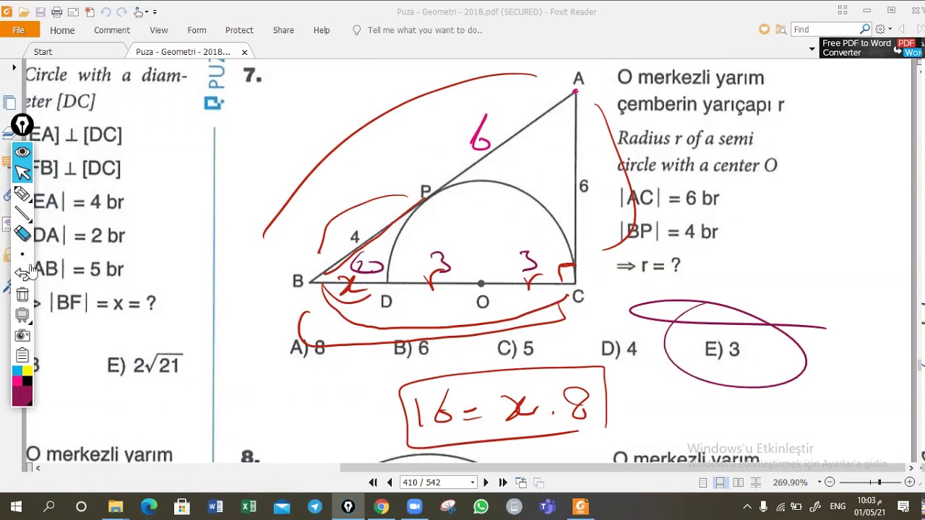
Task: Open the zoom percentage dropdown
Action: pos(819,482)
